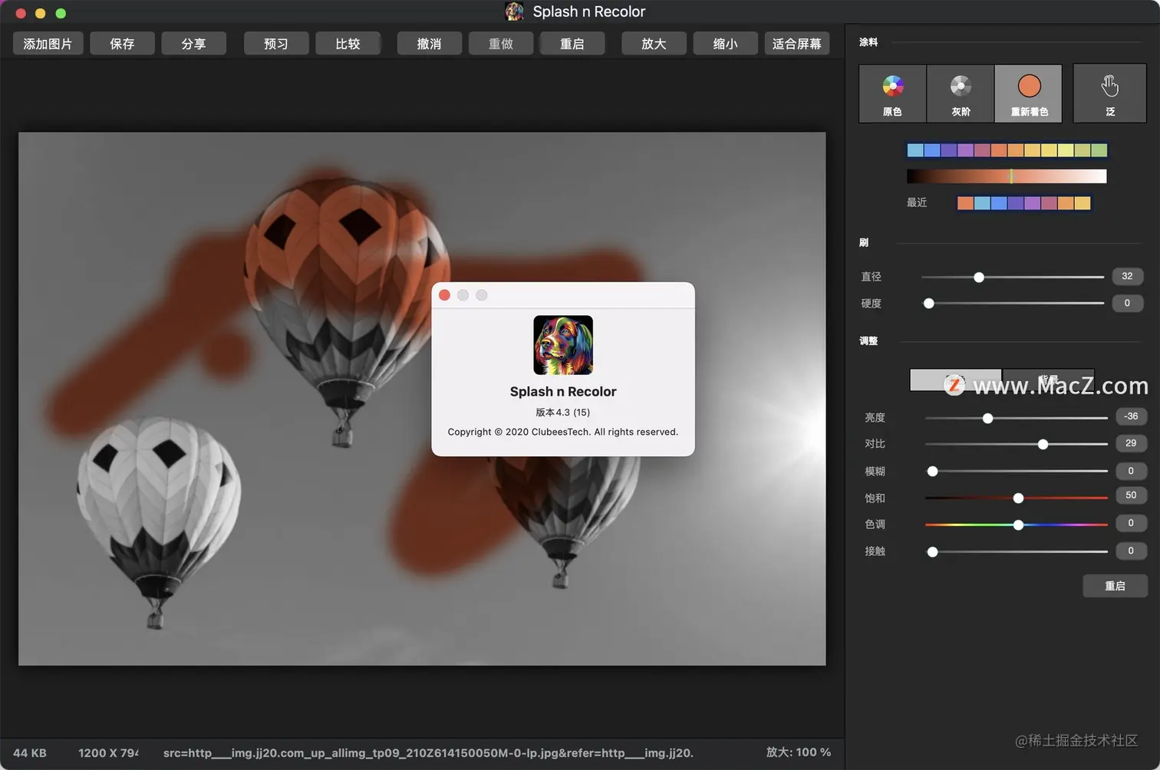Click the 版本 4.3 (15) version text
Viewport: 1160px width, 770px height.
click(x=563, y=413)
